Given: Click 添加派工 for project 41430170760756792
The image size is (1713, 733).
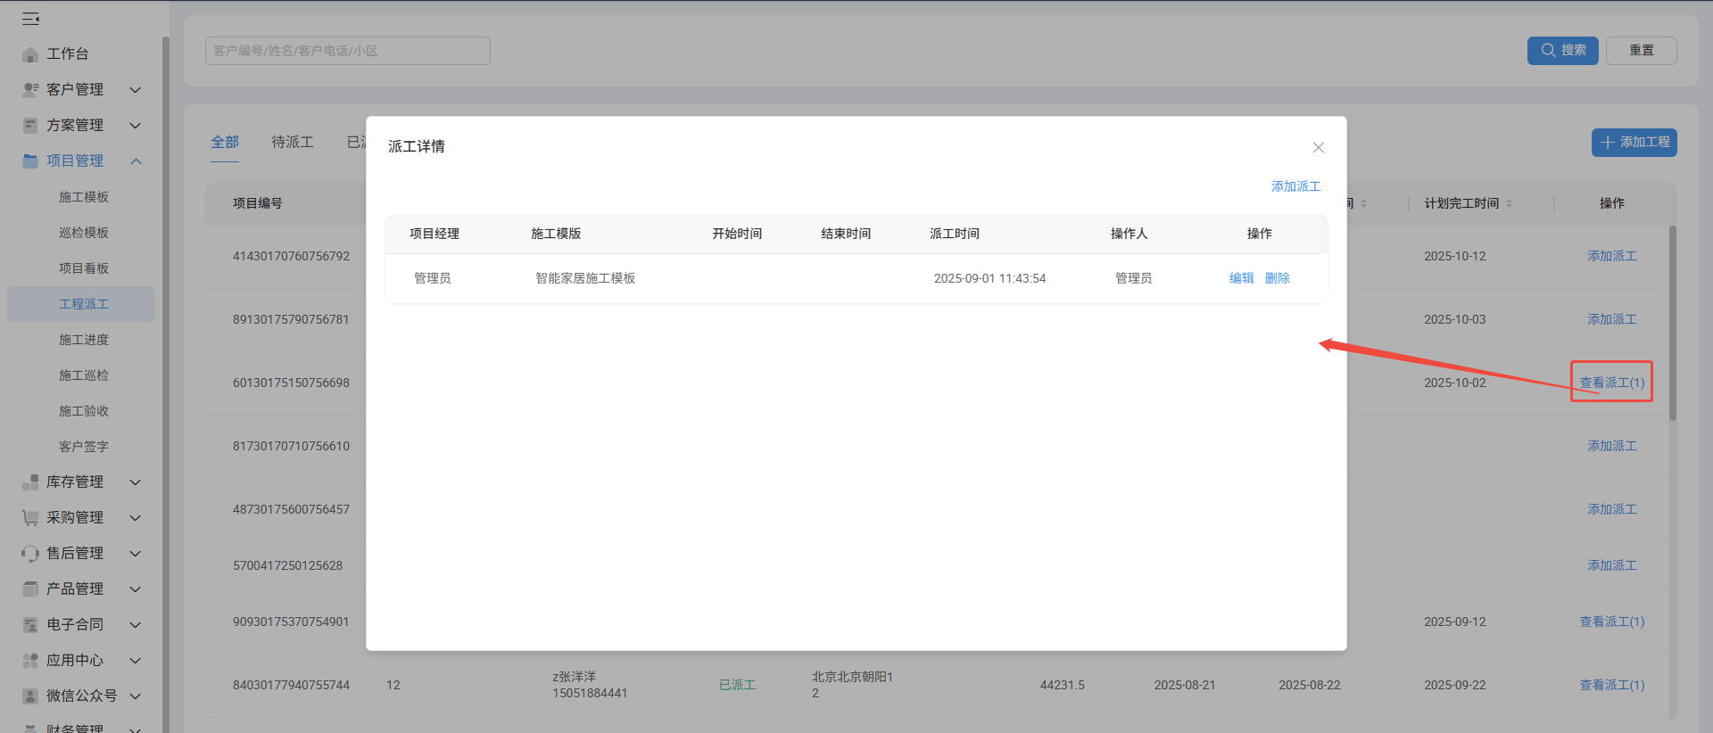Looking at the screenshot, I should 1611,256.
